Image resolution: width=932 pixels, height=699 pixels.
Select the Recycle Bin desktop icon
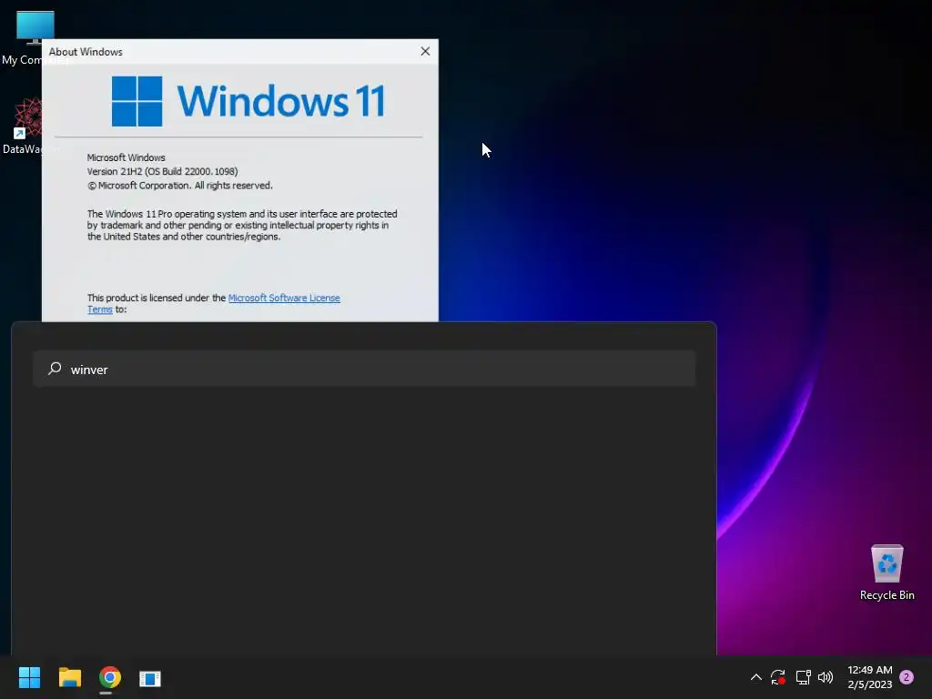point(886,572)
